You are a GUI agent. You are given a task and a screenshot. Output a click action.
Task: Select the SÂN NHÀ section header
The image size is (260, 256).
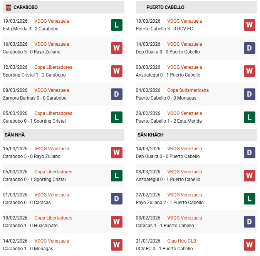(x=15, y=135)
